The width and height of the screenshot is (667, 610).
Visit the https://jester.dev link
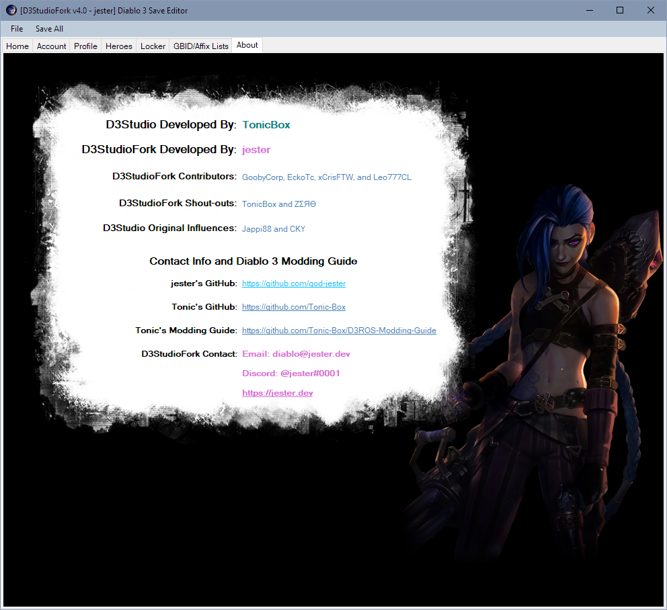(277, 393)
